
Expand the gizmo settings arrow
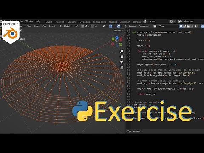(x=114, y=26)
